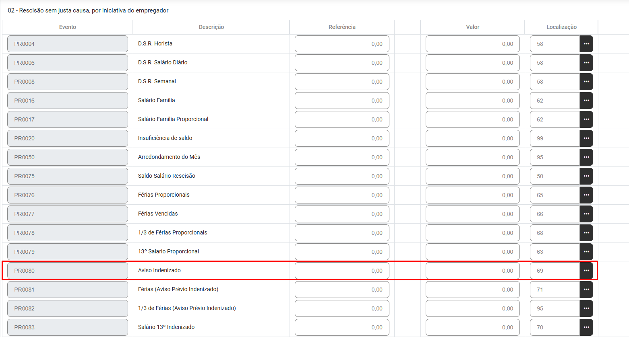Click ellipsis button on Salário Família row

click(x=586, y=101)
